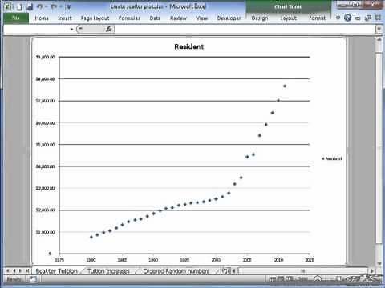Switch to the Insert ribbon tab

(65, 18)
